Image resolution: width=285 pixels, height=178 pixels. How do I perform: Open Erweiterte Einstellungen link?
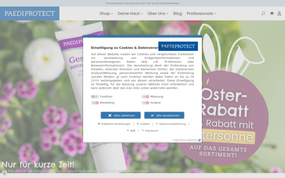pos(114,124)
